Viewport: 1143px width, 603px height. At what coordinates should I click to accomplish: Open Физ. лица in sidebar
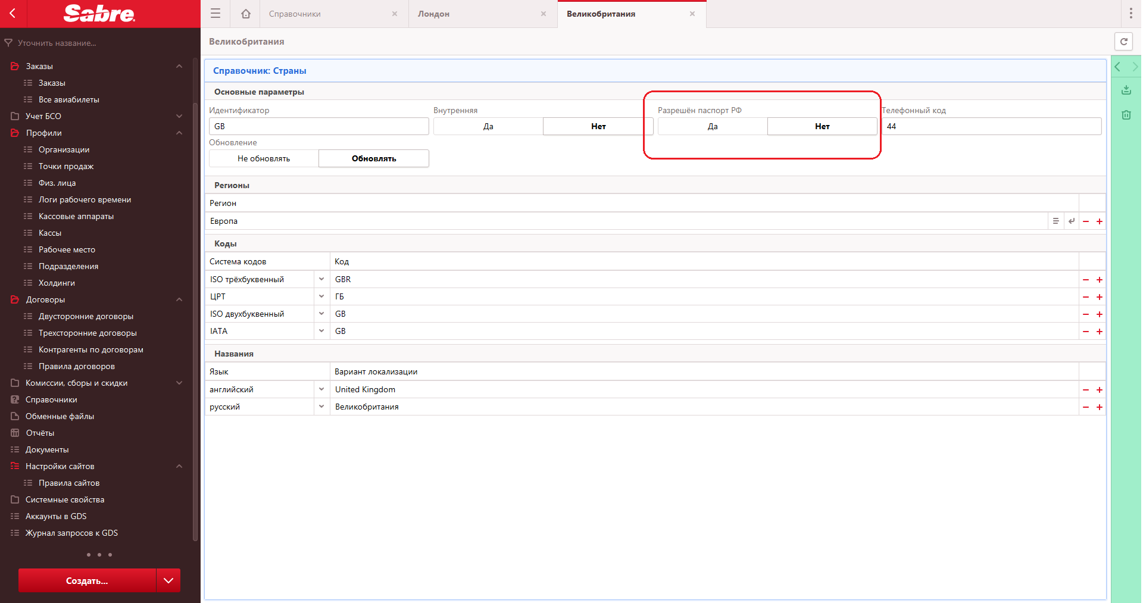tap(57, 183)
